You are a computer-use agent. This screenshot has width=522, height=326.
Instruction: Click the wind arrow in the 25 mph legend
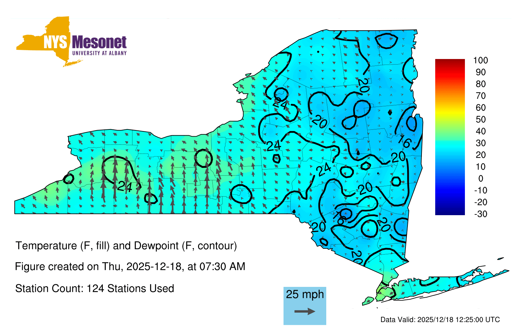coord(305,311)
